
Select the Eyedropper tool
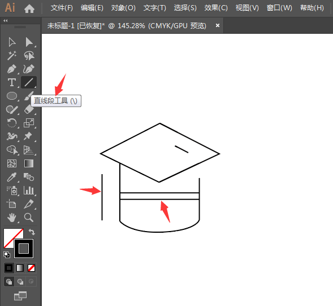coord(12,177)
